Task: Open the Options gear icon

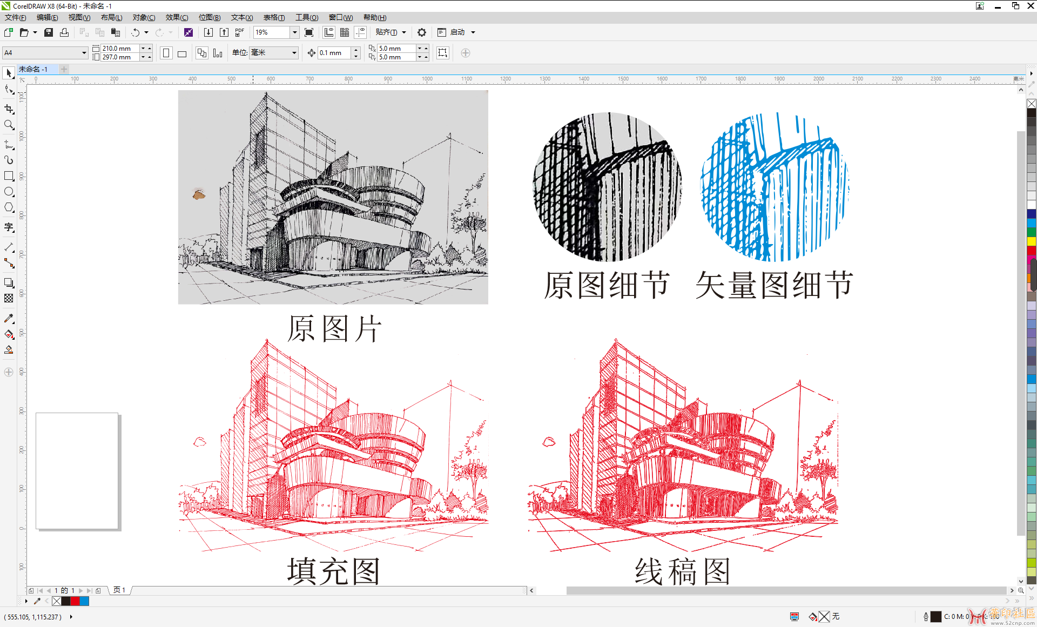Action: point(422,32)
